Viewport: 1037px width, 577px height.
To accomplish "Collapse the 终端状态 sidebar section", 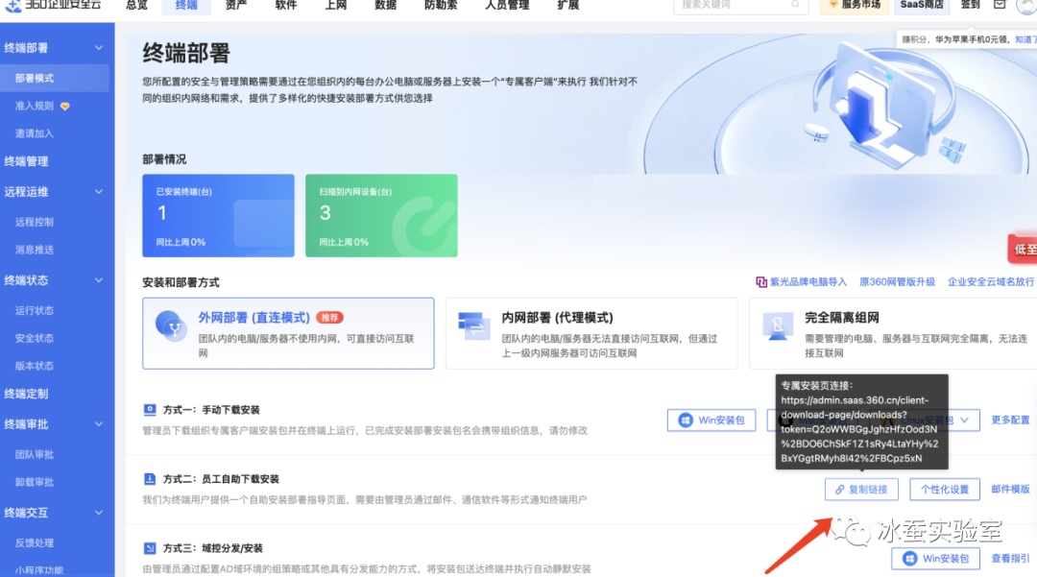I will click(99, 280).
